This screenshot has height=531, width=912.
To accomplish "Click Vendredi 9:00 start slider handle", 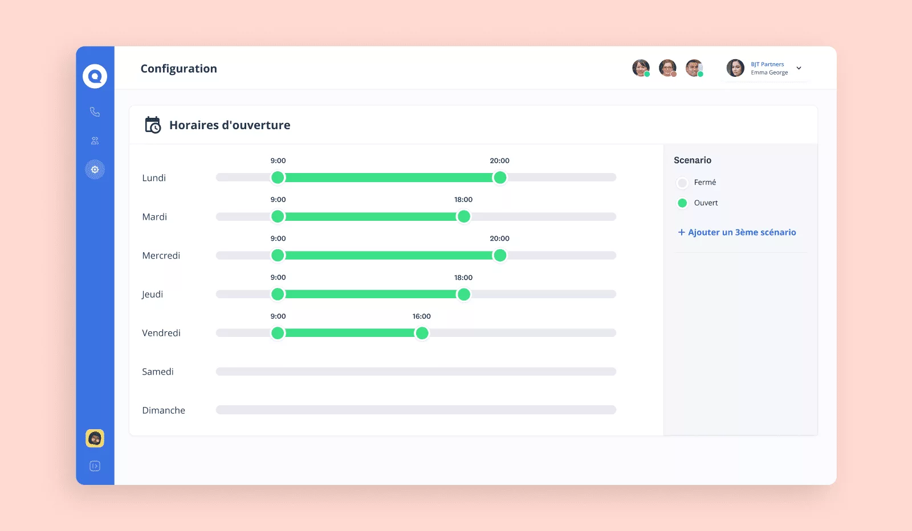I will [x=278, y=333].
